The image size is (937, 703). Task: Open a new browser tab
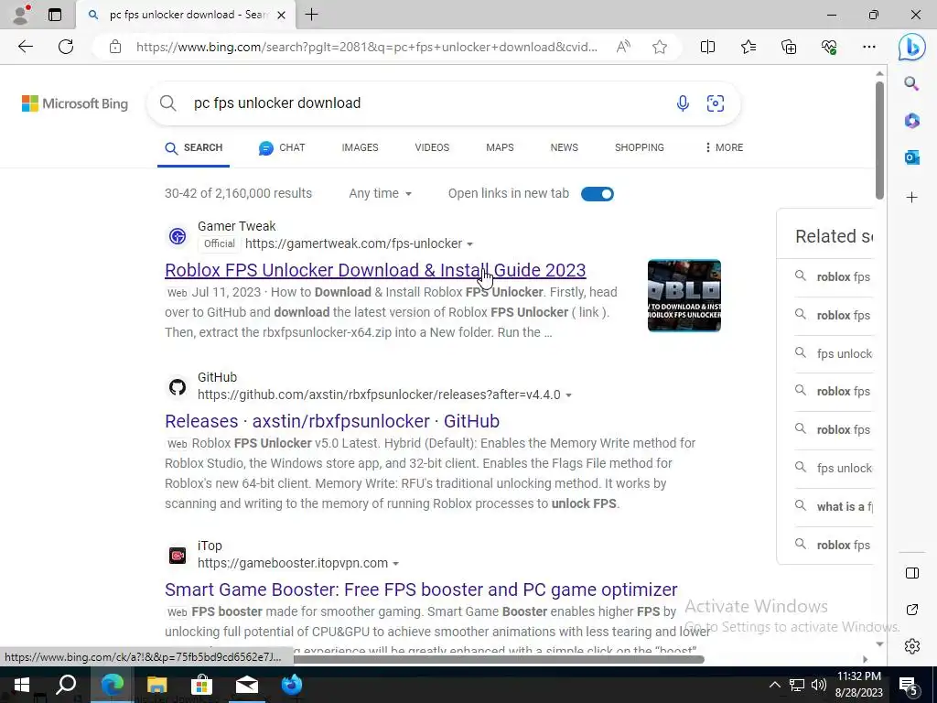coord(311,15)
